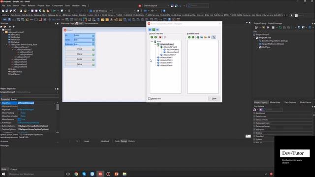The height and width of the screenshot is (177, 315).
Task: Click the first icon in the Project Manager toolbar
Action: (x=256, y=28)
